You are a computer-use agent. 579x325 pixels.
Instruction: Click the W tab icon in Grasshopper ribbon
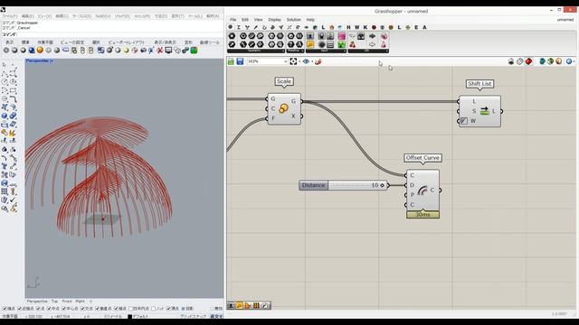[356, 27]
